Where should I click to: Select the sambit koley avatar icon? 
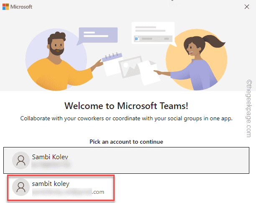20,187
